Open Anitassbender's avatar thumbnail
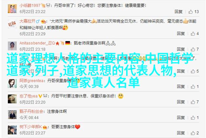This screenshot has width=206, height=138. point(12,46)
